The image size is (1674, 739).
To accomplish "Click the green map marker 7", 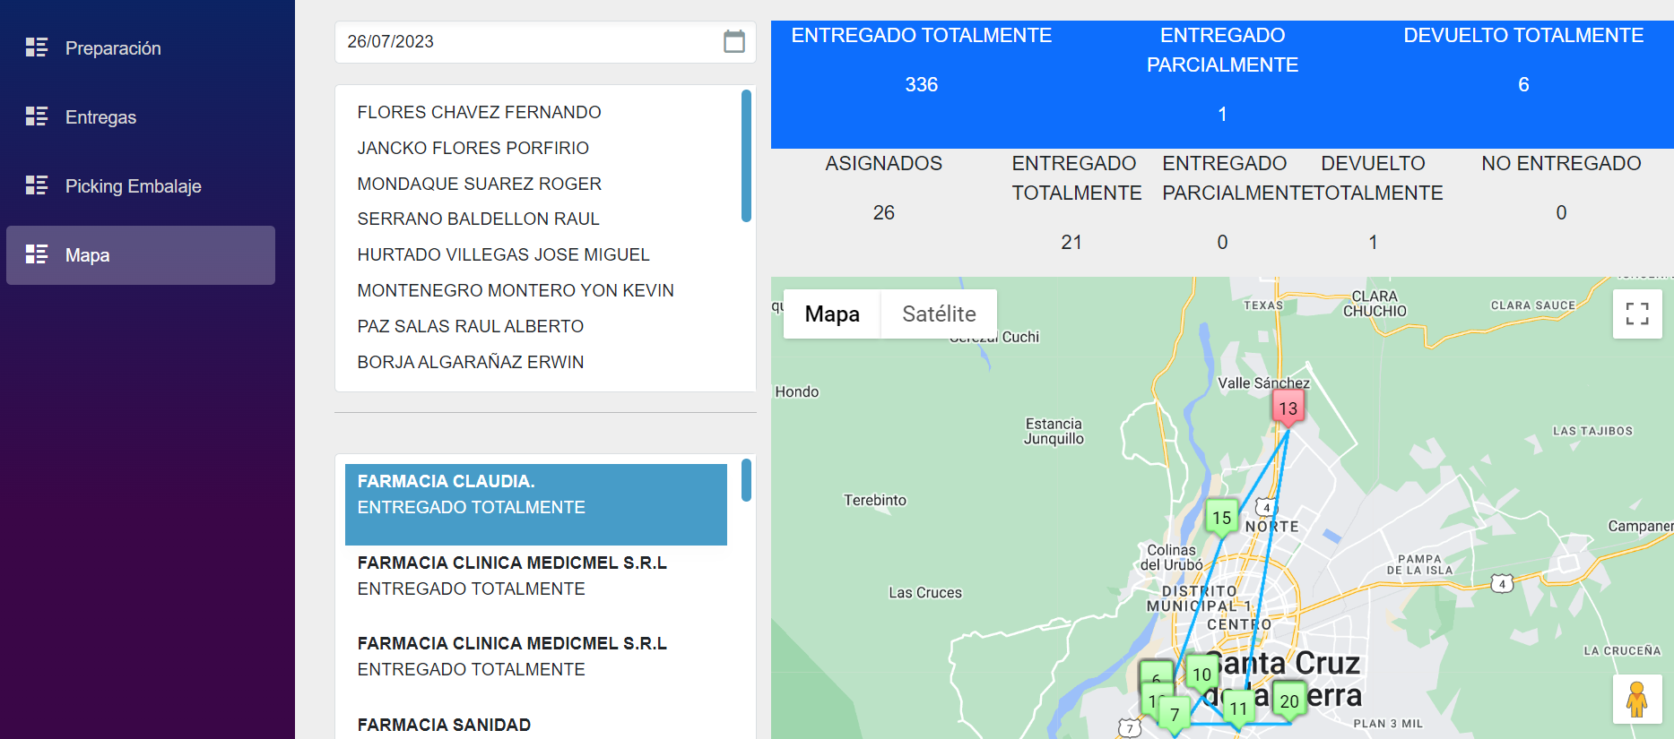I will [1175, 715].
